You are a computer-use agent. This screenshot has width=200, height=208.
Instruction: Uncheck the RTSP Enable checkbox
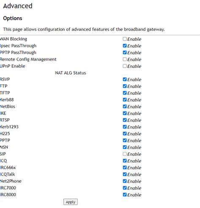[124, 120]
